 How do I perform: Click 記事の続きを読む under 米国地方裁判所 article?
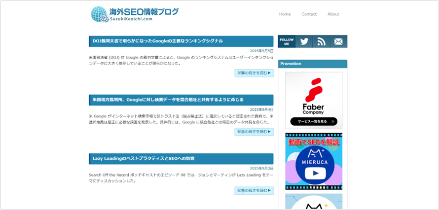click(254, 132)
